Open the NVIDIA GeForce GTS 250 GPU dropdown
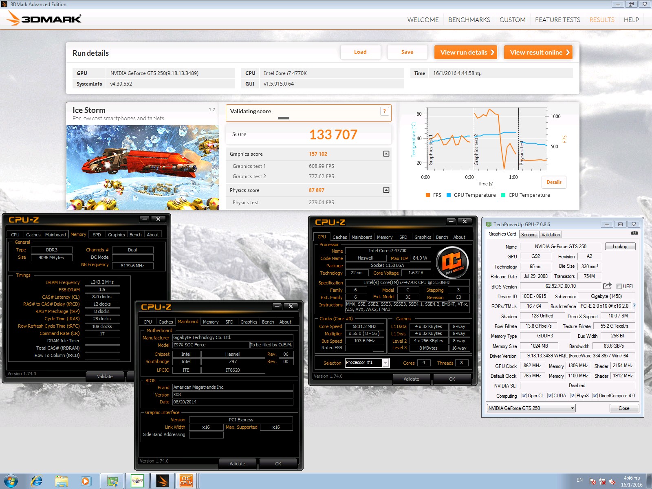The image size is (652, 489). click(x=531, y=408)
